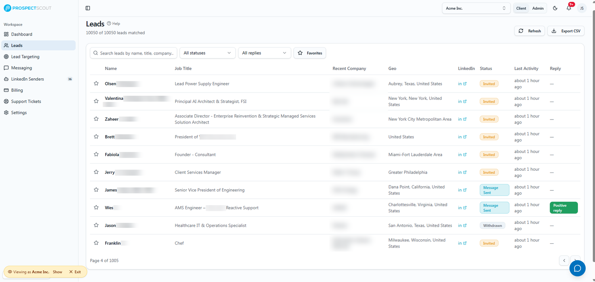Viewport: 595px width, 282px height.
Task: Toggle dark mode moon icon
Action: [x=555, y=8]
